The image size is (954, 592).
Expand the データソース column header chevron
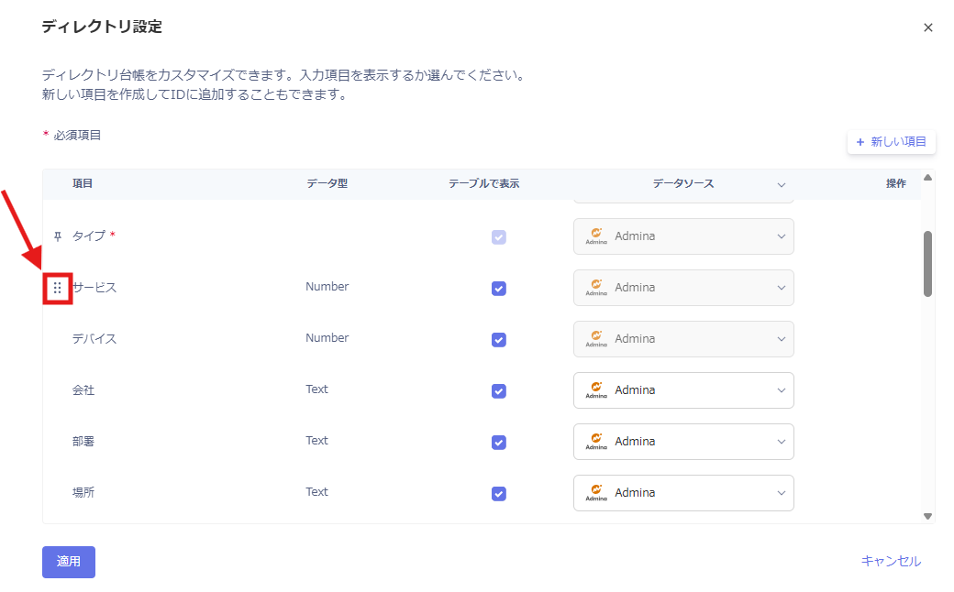(x=781, y=184)
